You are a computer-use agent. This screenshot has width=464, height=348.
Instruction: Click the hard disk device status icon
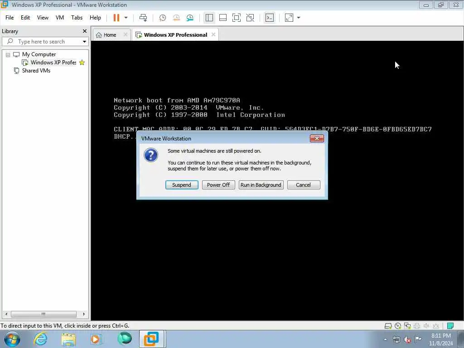pos(388,326)
